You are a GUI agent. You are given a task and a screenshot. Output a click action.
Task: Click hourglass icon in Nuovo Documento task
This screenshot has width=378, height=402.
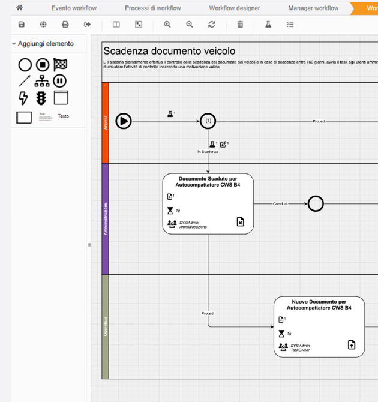tap(281, 334)
